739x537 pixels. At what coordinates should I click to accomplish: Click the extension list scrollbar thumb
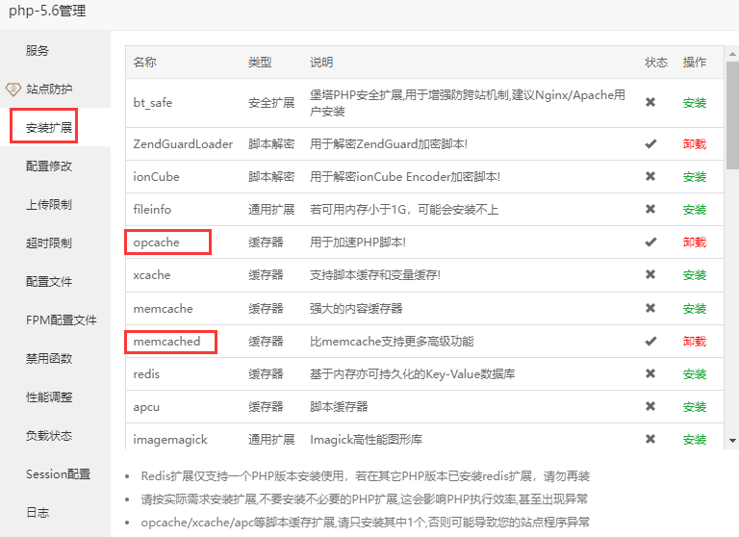click(733, 115)
